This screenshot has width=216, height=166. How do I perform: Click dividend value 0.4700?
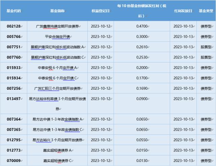coord(142,26)
